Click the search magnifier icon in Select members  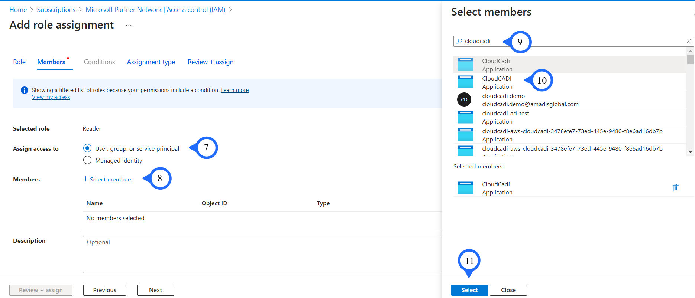pyautogui.click(x=459, y=41)
